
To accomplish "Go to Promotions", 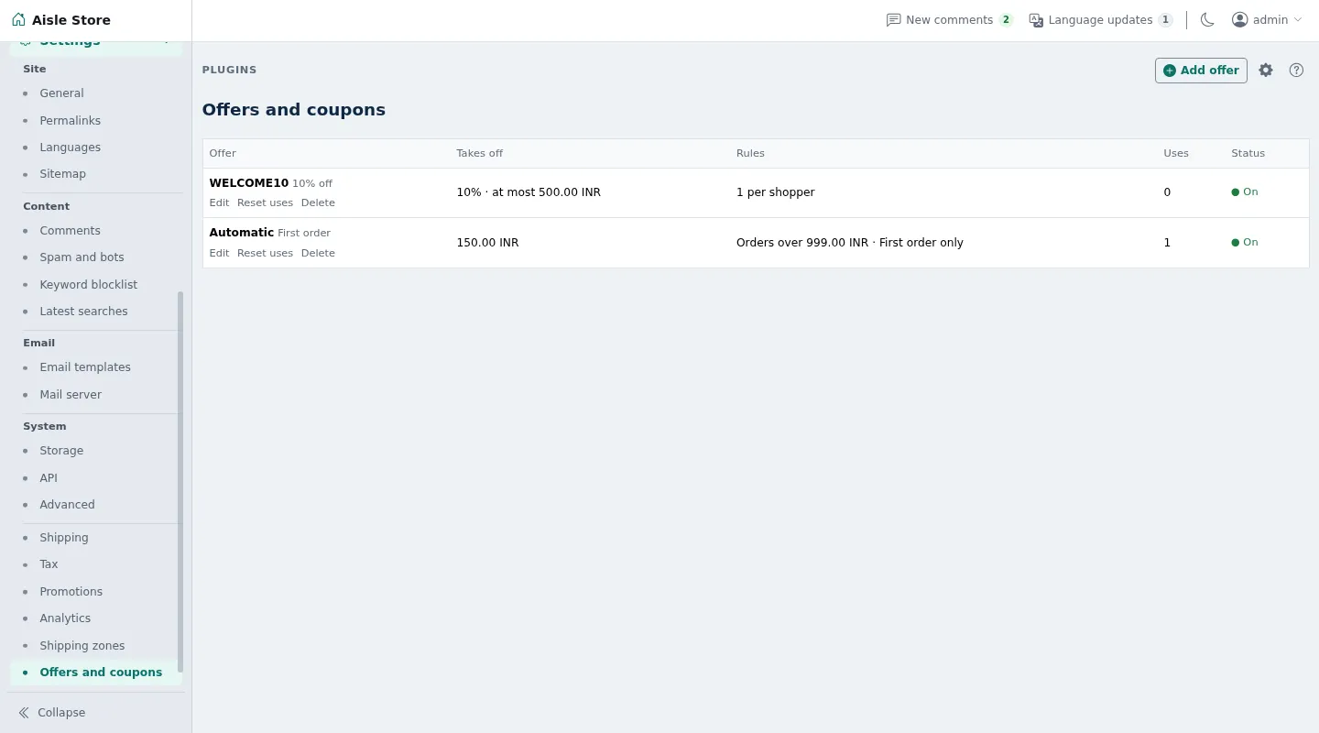I will pos(71,591).
